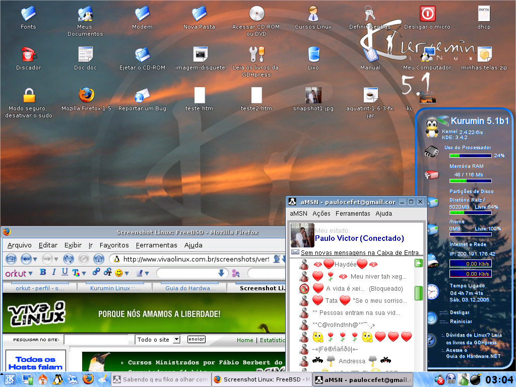Screen dimensions: 516x387
Task: Click the Bold formatting toolbar icon
Action: (43, 272)
